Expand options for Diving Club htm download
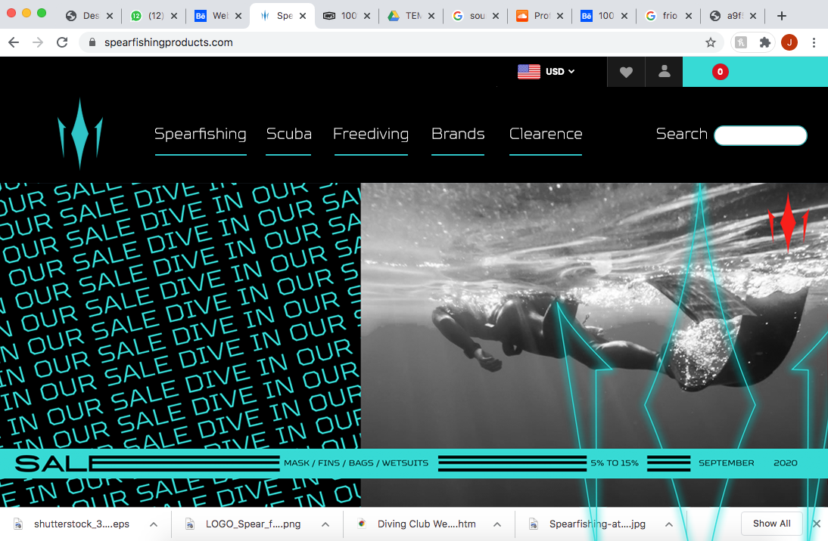 [x=496, y=524]
